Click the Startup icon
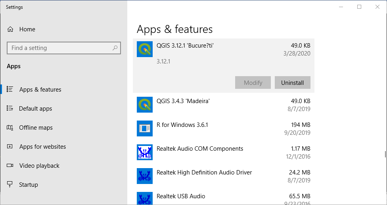The height and width of the screenshot is (205, 387). coord(10,184)
